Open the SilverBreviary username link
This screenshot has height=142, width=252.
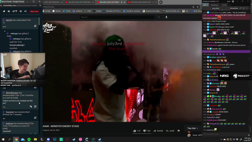(x=12, y=93)
